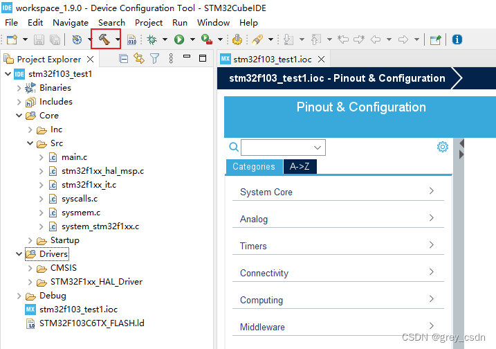Collapse the stm32f103_test1 project node
This screenshot has height=349, width=496.
(8, 74)
